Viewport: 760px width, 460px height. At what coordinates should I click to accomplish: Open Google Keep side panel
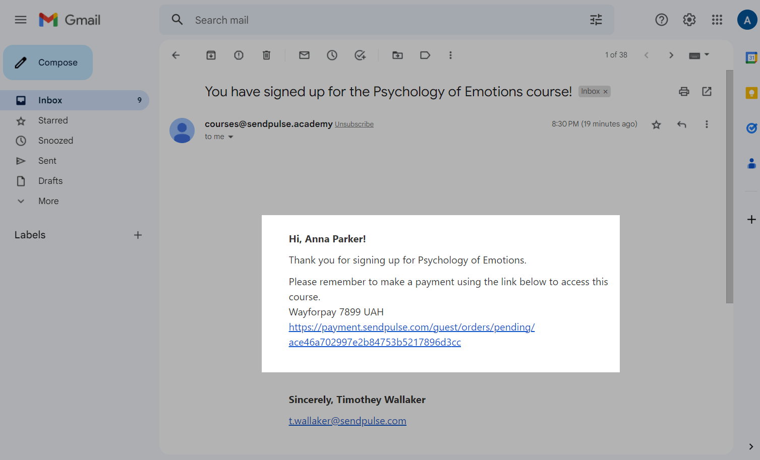(751, 93)
